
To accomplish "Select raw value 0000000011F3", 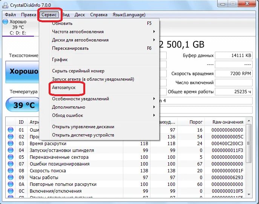I will [x=227, y=150].
